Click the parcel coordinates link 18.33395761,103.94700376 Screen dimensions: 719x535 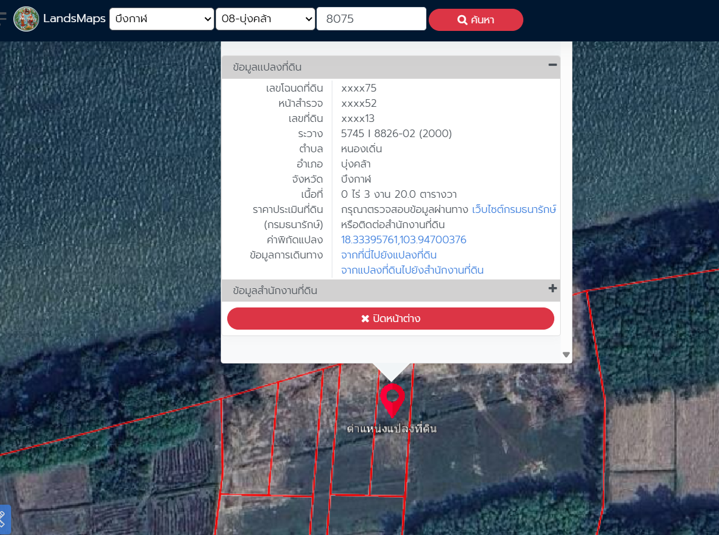pos(404,240)
